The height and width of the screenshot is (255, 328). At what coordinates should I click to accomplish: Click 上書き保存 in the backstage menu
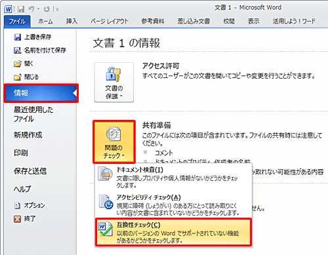click(37, 37)
